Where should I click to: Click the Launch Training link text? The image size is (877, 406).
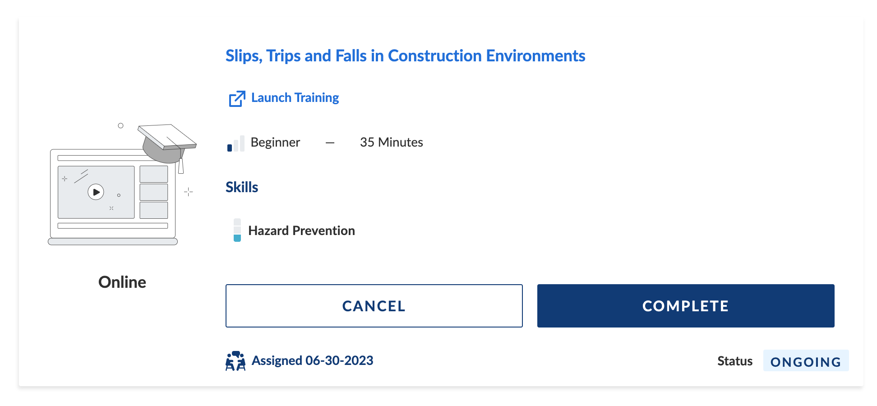(295, 98)
